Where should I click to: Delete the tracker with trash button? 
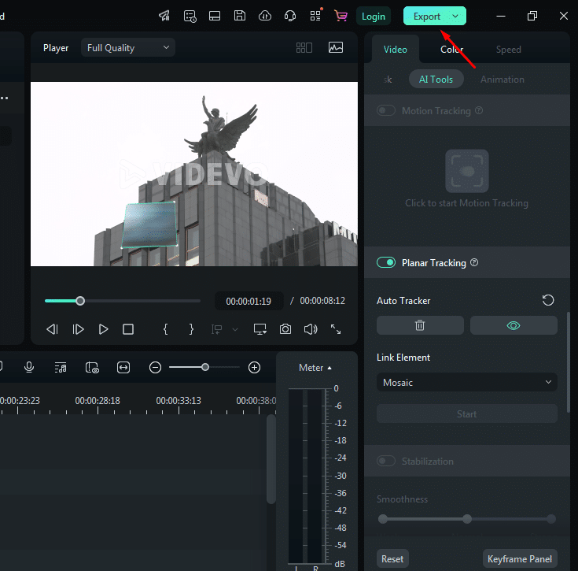pos(420,325)
